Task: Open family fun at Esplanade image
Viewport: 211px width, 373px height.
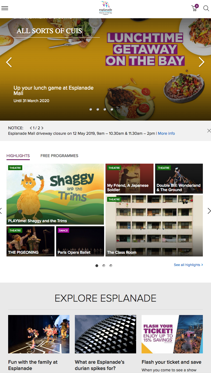Action: coord(39,334)
